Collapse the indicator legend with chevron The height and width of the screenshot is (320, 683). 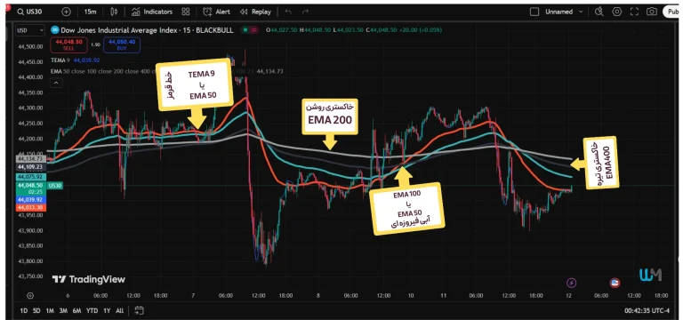56,83
